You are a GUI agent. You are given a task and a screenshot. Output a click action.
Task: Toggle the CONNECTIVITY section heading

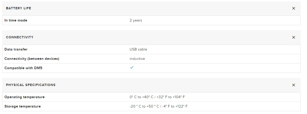tap(20, 37)
